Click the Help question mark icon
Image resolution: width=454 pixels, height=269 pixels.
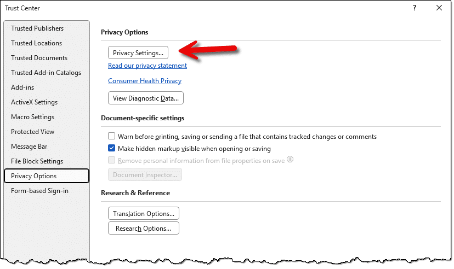[415, 8]
